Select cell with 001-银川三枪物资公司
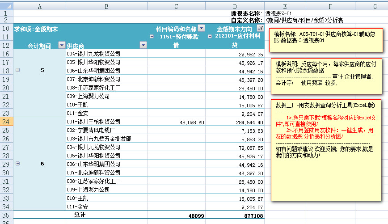388x224 pixels. click(x=93, y=122)
